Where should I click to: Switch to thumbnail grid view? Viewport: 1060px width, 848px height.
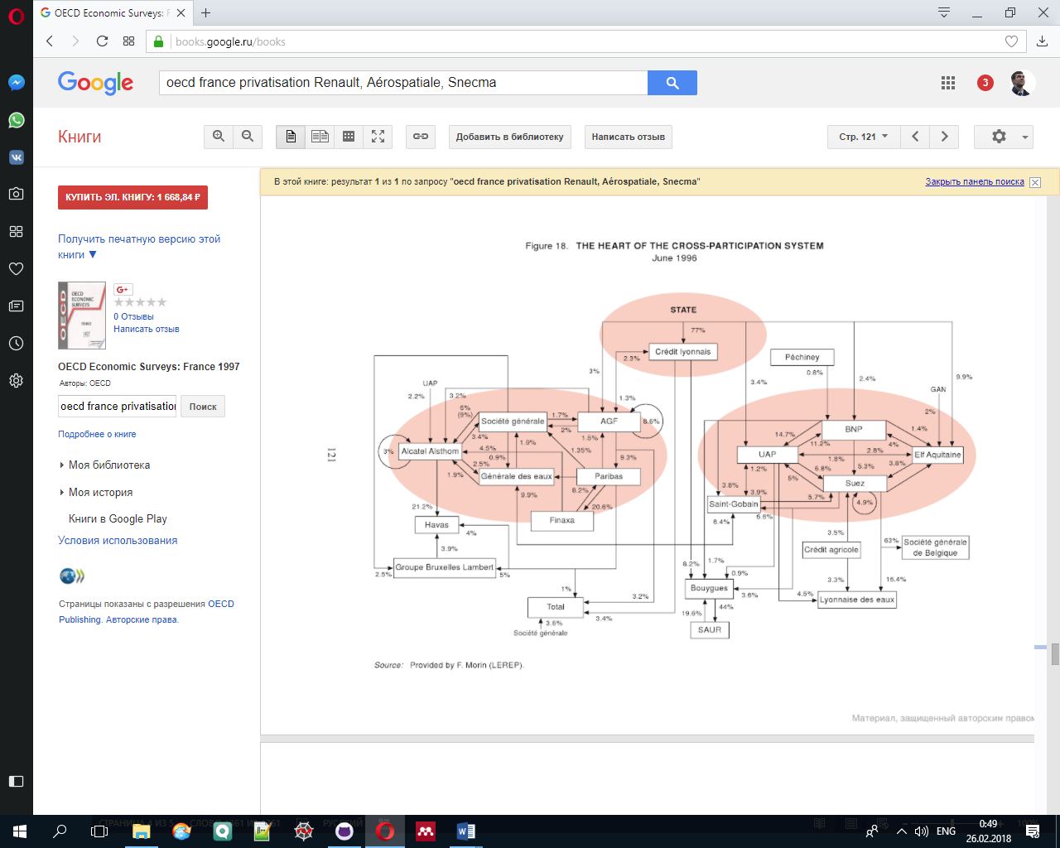[349, 137]
